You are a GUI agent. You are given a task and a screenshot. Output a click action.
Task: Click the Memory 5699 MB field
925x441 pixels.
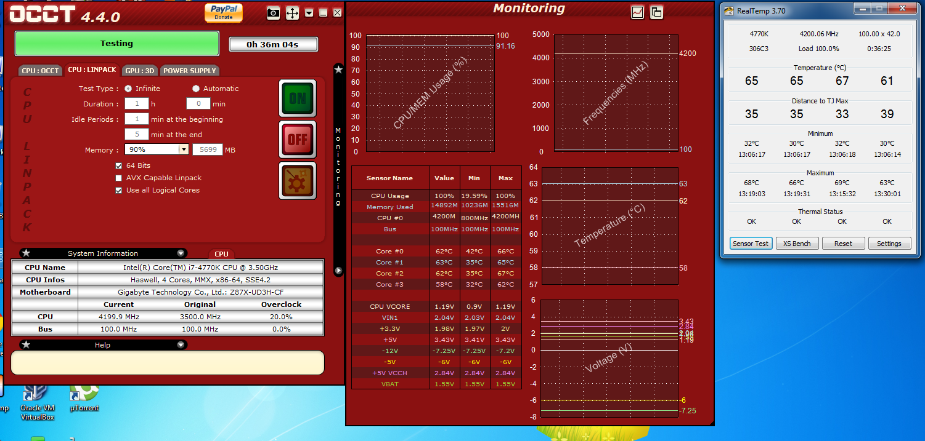pyautogui.click(x=208, y=149)
